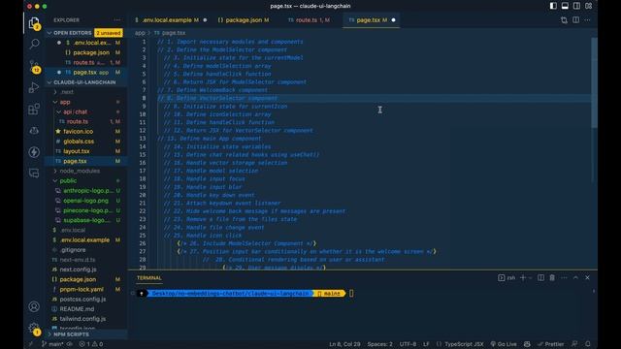Screen dimensions: 621x349
Task: Select the Terminal panel tab
Action: 148,278
